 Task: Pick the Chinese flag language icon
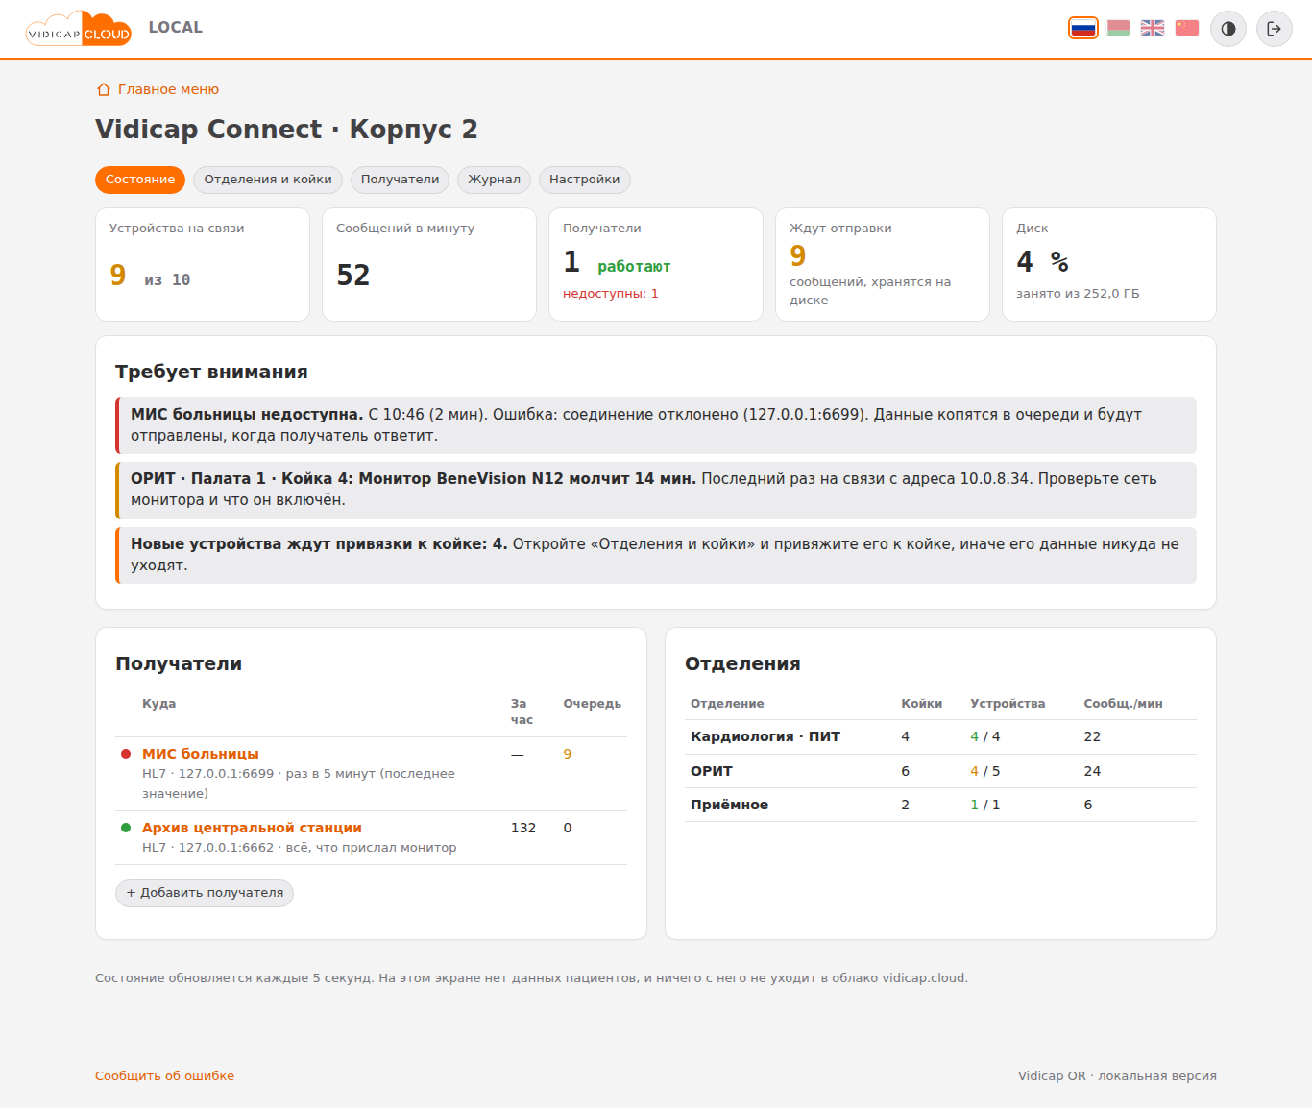(1187, 28)
